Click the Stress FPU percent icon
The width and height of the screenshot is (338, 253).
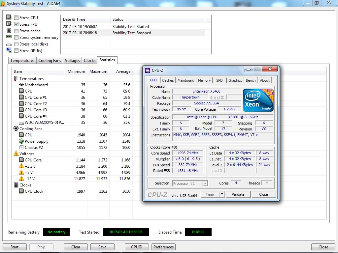pyautogui.click(x=9, y=24)
